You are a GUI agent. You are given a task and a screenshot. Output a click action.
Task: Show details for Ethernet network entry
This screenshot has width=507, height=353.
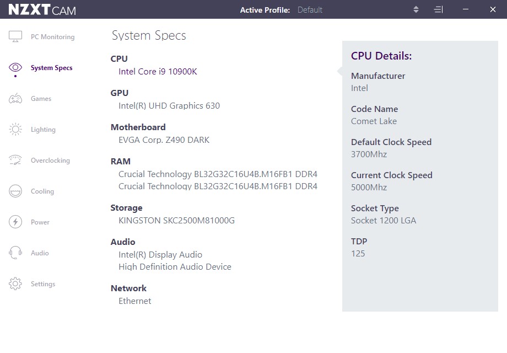[x=135, y=301]
